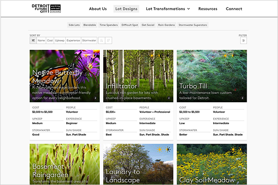This screenshot has height=185, width=278.
Task: Sort lot designs by Name
Action: (x=41, y=41)
